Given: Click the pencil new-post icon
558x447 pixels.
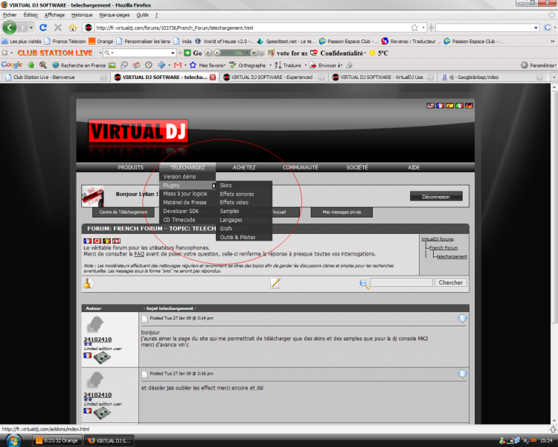Looking at the screenshot, I should click(x=275, y=283).
